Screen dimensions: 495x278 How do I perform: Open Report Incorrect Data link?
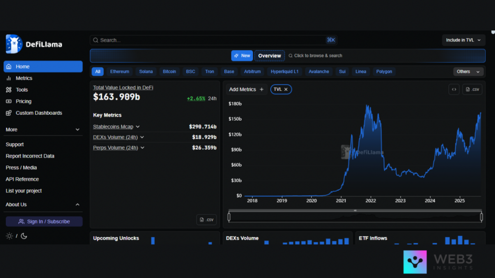point(30,156)
